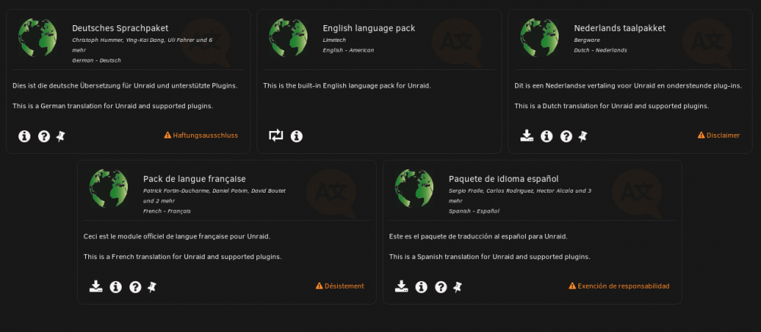
Task: Click the globe thumbnail of English language pack
Action: click(x=288, y=38)
